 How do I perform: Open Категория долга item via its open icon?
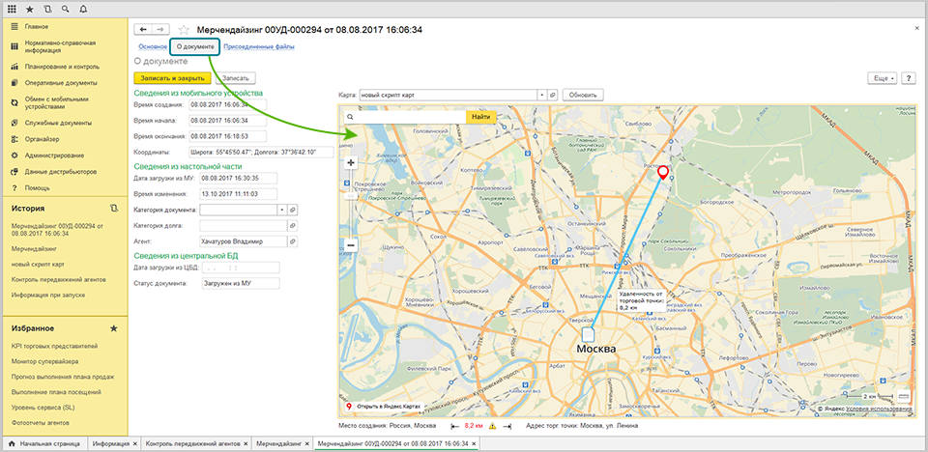292,225
